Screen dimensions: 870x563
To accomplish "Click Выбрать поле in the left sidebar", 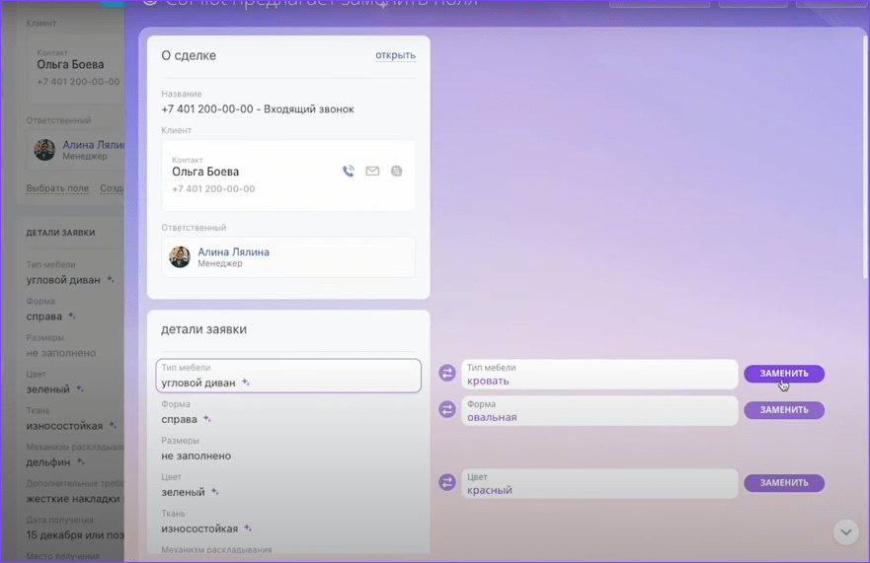I will click(57, 188).
